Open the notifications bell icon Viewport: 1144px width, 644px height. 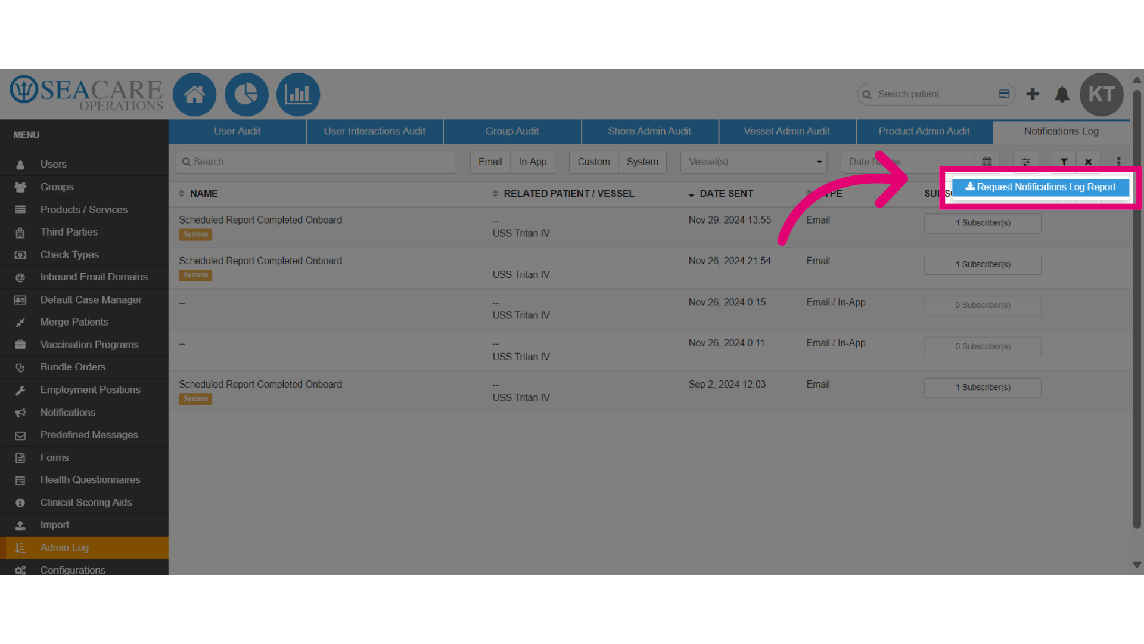[x=1062, y=94]
